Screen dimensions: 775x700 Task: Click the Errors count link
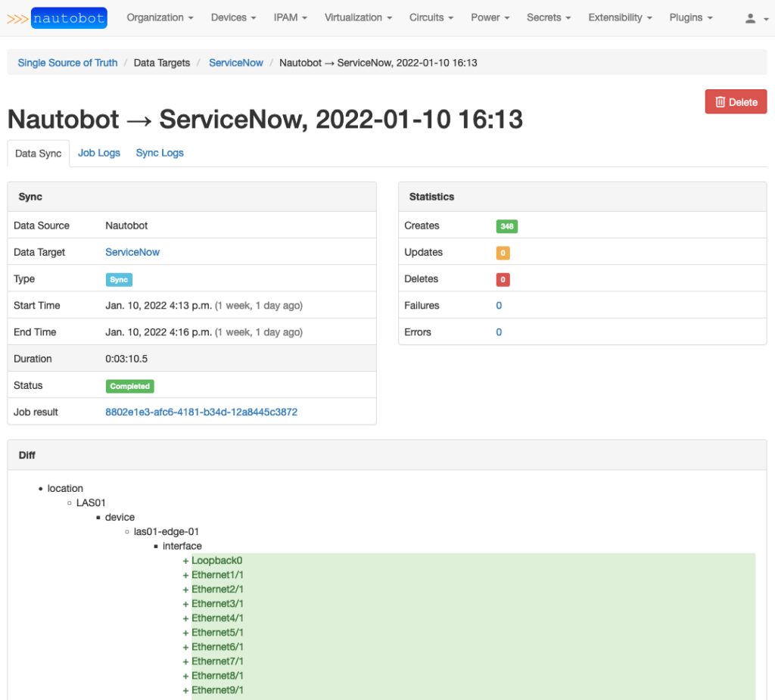(x=499, y=332)
